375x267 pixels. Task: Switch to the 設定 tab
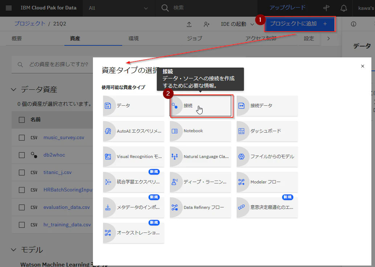pyautogui.click(x=309, y=39)
